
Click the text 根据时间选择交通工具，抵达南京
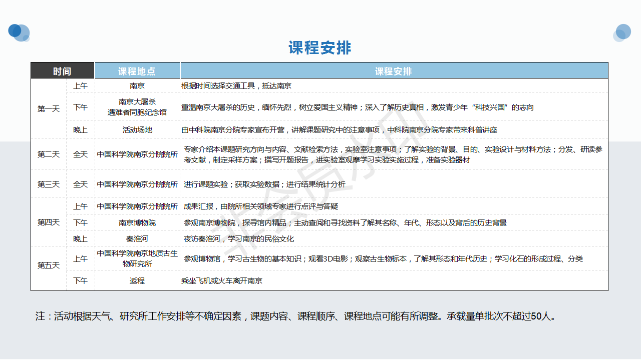236,86
